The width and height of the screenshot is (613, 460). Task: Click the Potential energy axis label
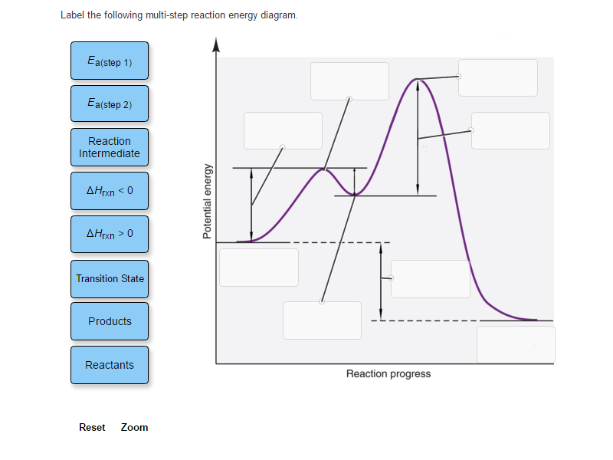click(207, 200)
